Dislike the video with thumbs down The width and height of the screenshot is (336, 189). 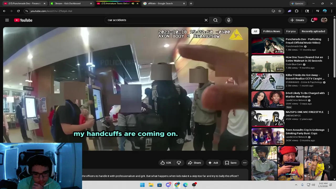179,163
